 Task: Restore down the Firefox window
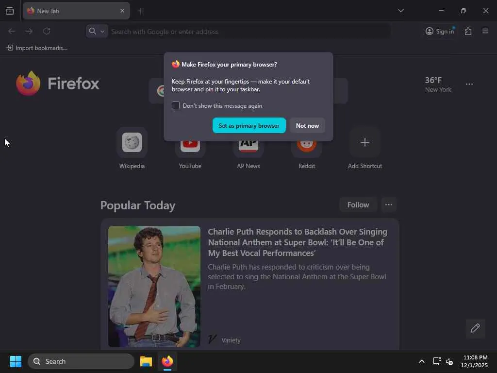(x=464, y=11)
